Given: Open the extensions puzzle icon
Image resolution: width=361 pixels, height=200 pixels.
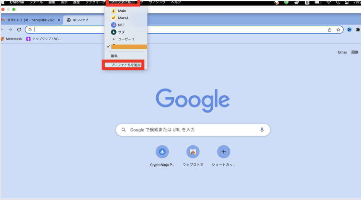Looking at the screenshot, I should coord(358,30).
